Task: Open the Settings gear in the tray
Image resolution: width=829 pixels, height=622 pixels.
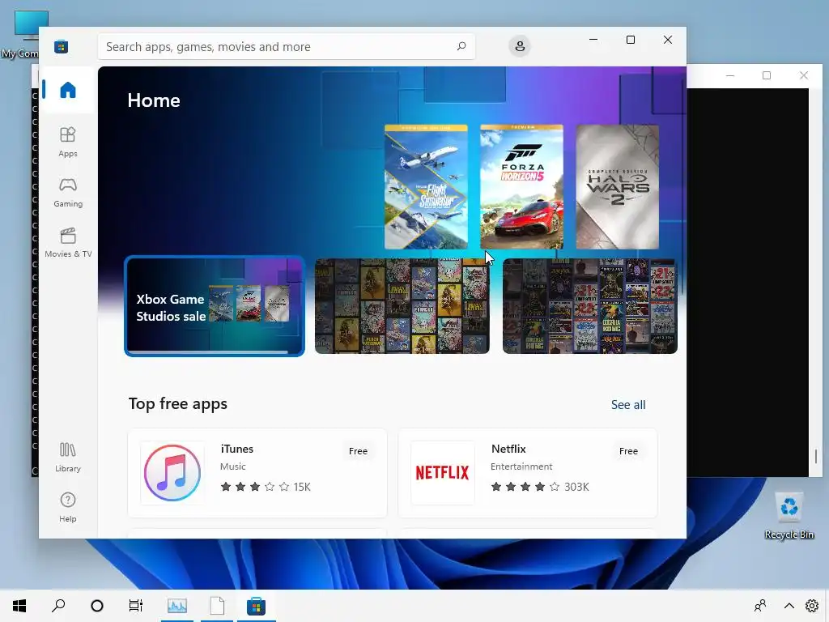Action: click(x=811, y=606)
